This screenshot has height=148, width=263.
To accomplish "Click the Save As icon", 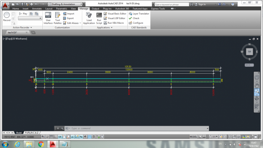I will click(x=27, y=4).
